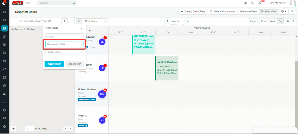298x134 pixels.
Task: Open the clock icon in the sidebar
Action: point(5,61)
